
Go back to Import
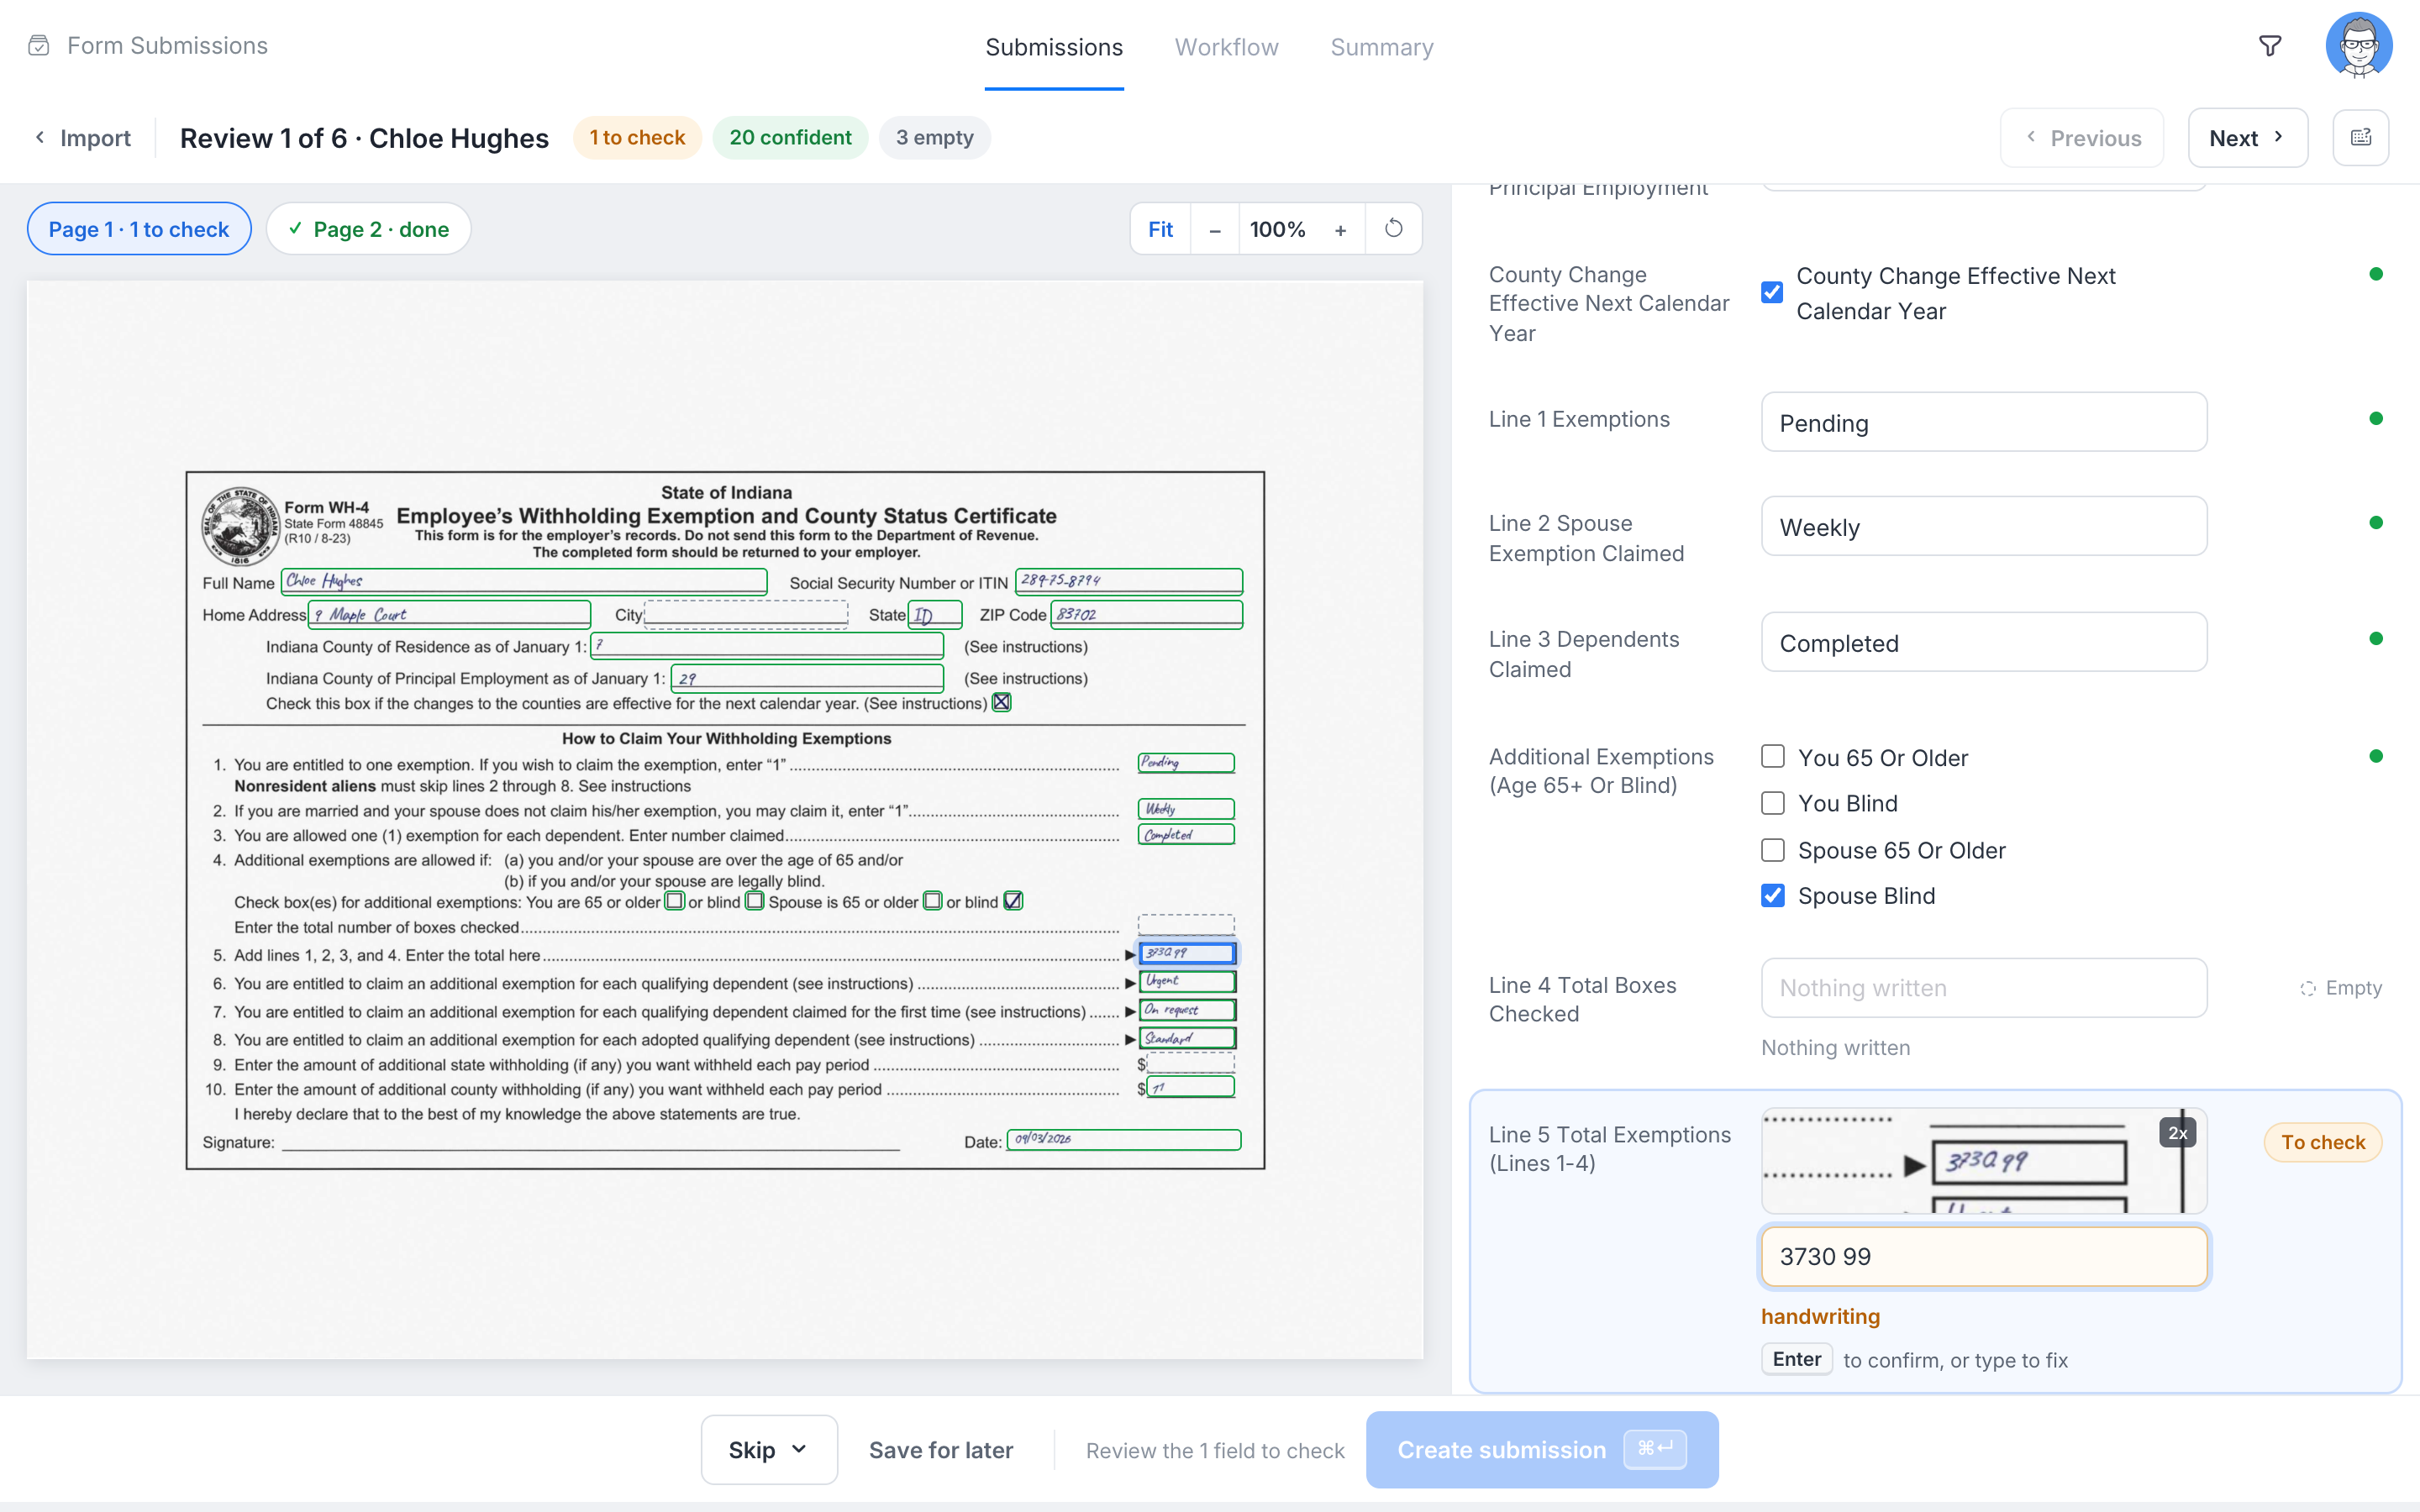point(83,138)
